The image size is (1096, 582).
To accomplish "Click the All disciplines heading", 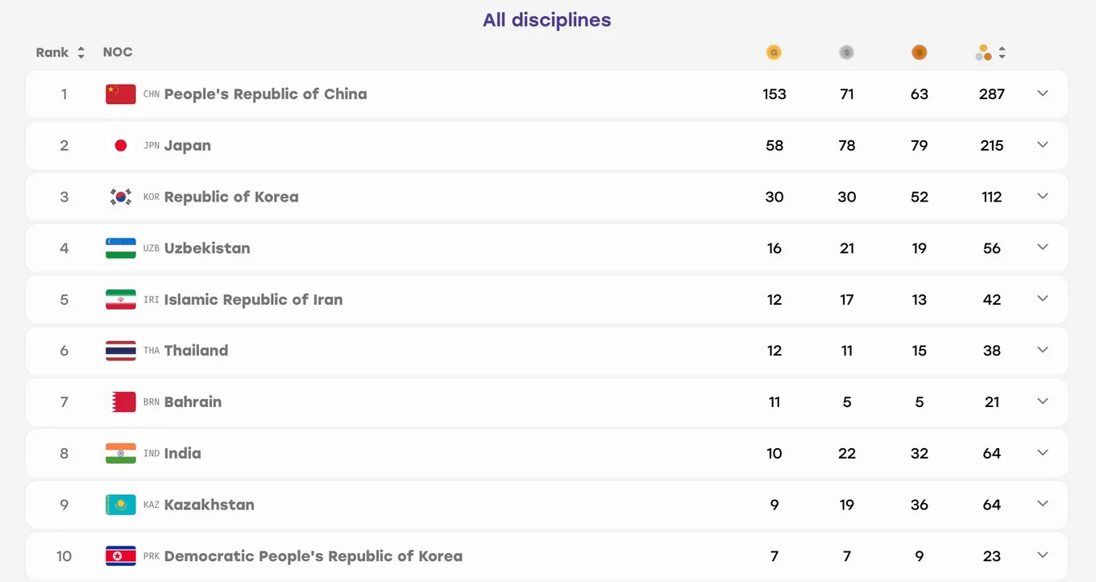I will (547, 20).
